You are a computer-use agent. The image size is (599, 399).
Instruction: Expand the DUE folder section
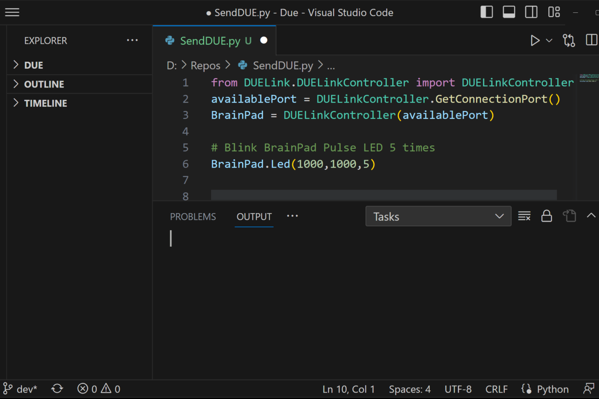[x=34, y=65]
